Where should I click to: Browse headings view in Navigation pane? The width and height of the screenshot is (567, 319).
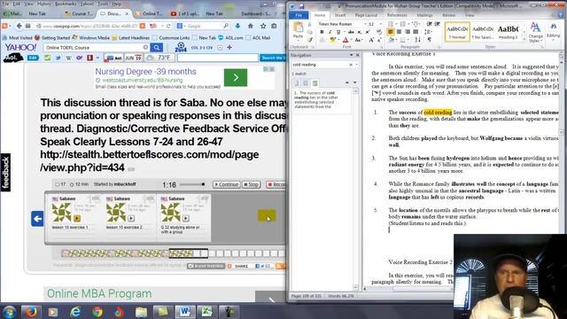(x=297, y=82)
